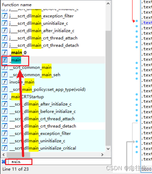
Task: Select the __scrt_common_main_seh function
Action: click(x=35, y=75)
